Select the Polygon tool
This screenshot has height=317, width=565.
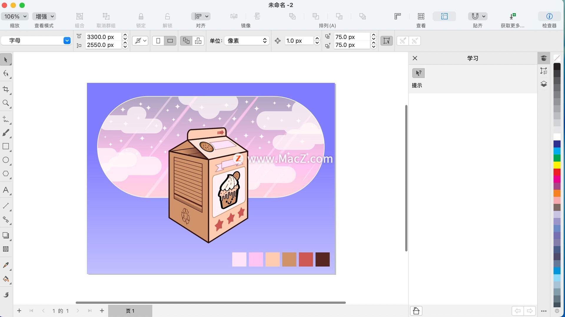(6, 174)
